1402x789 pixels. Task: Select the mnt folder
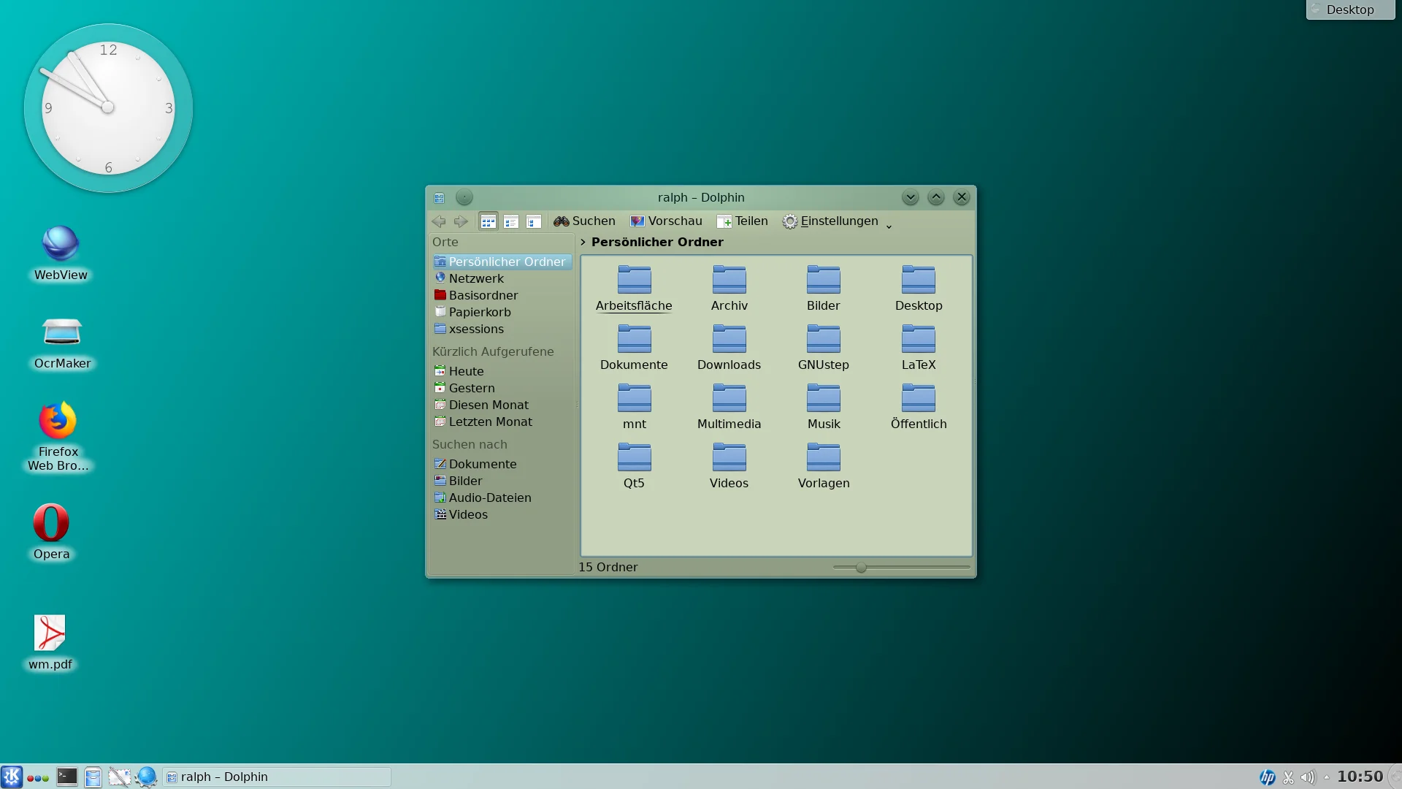point(634,407)
